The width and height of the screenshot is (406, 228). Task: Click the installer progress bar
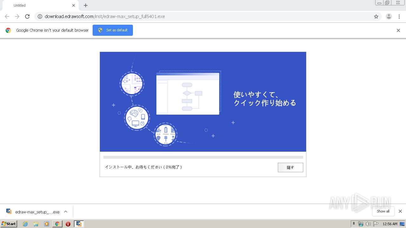pyautogui.click(x=203, y=157)
